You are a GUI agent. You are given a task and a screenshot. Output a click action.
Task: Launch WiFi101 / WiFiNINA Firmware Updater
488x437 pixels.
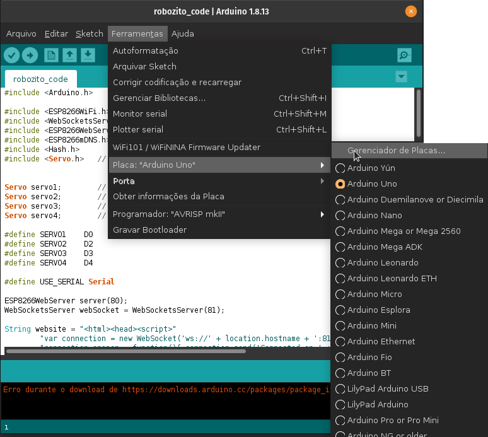tap(219, 147)
